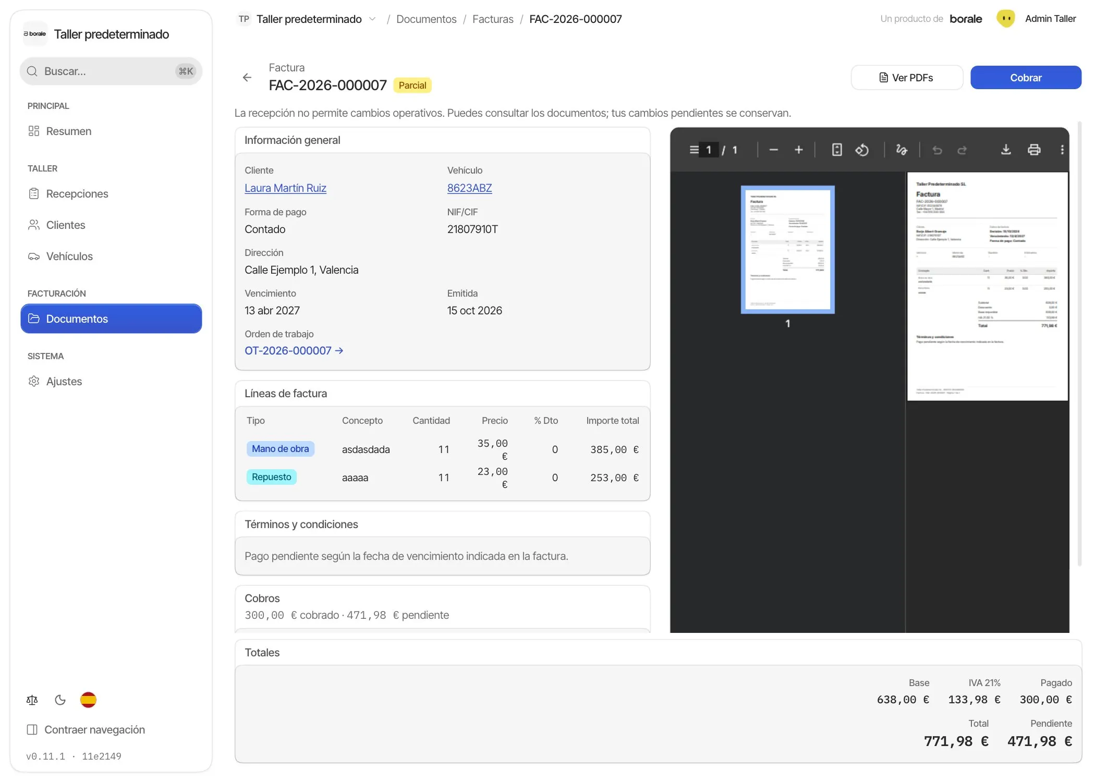This screenshot has width=1095, height=782.
Task: Open the Admin Taller user menu
Action: point(1036,19)
